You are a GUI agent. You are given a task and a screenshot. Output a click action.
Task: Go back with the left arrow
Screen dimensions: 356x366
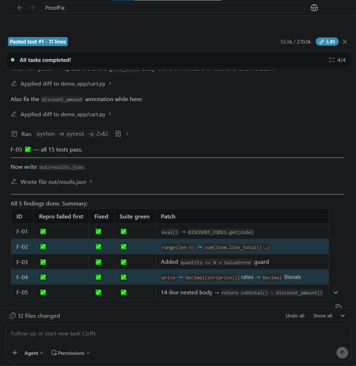pyautogui.click(x=20, y=8)
